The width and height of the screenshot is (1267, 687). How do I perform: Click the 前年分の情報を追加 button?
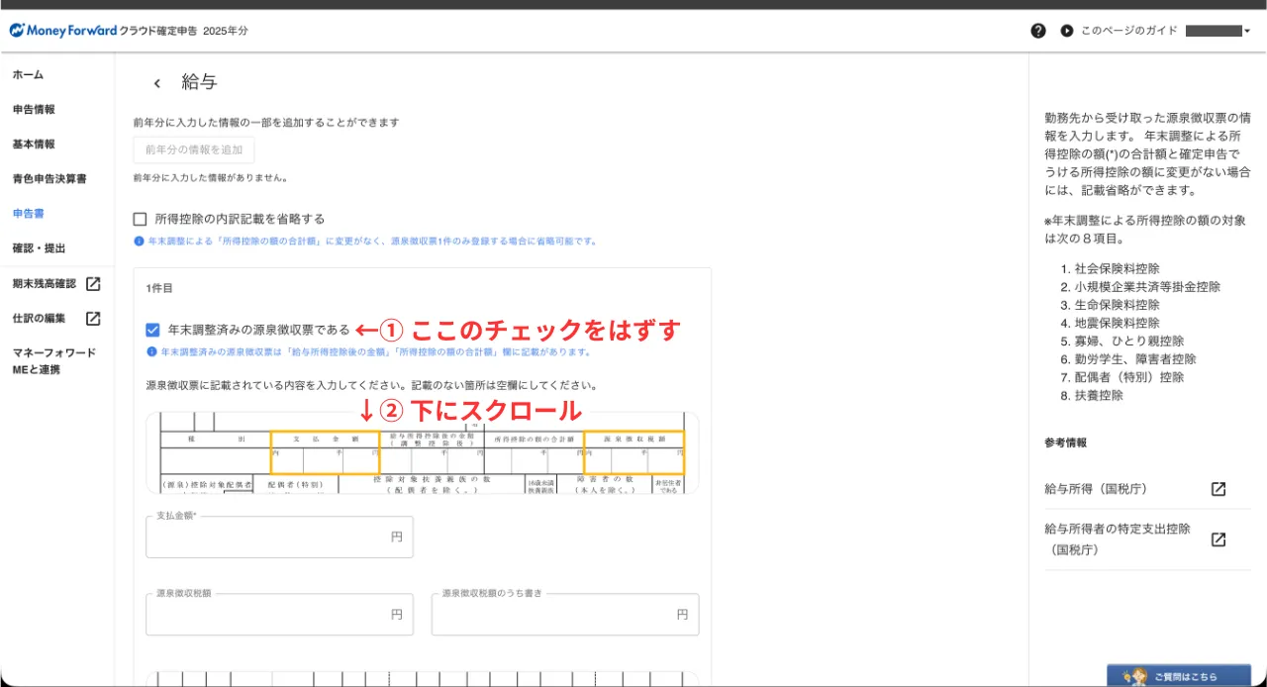click(194, 150)
